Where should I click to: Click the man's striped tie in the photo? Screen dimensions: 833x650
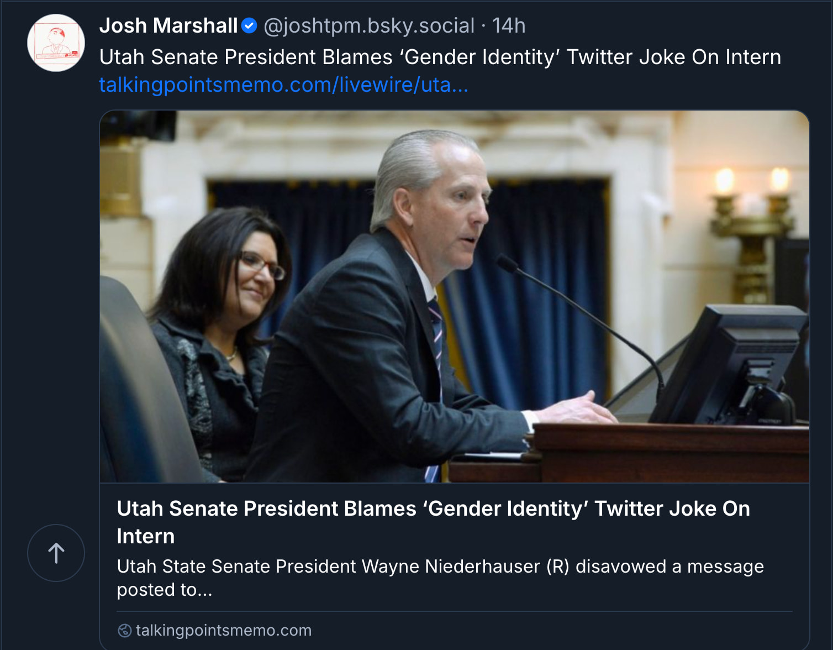click(x=436, y=332)
